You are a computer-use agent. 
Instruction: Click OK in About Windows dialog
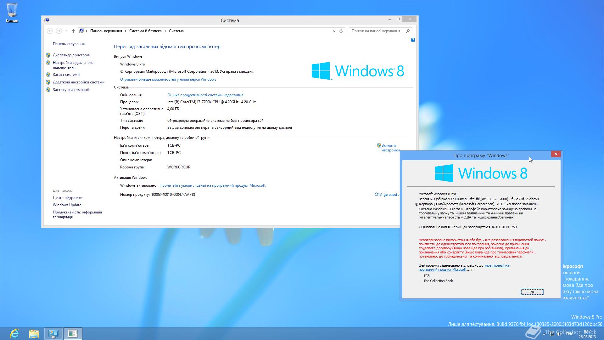tap(532, 292)
